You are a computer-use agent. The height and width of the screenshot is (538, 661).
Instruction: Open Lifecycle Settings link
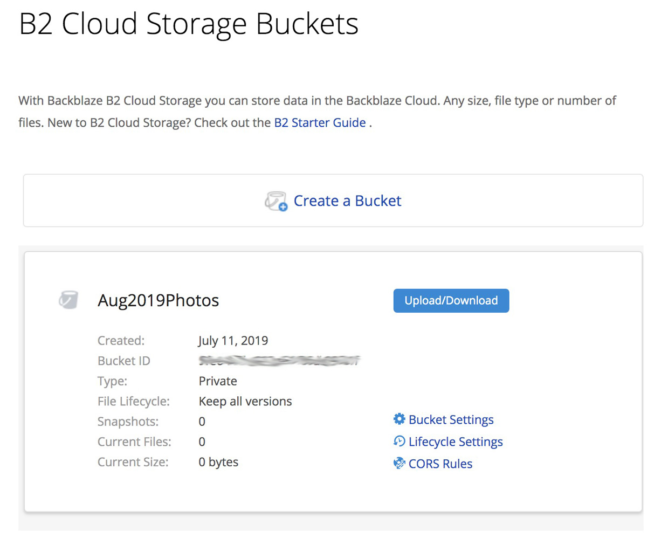456,442
